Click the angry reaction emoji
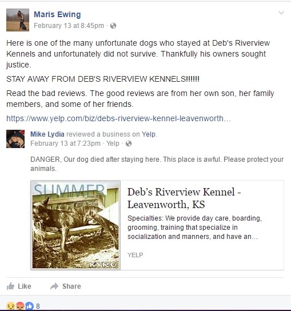291x311 pixels. click(x=20, y=306)
